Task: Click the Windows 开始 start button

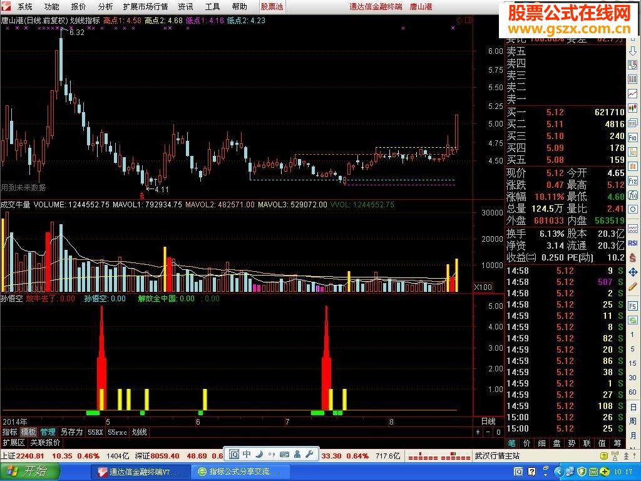Action: tap(29, 471)
